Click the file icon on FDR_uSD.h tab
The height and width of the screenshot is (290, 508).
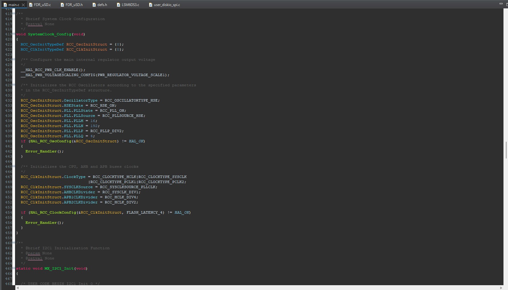pyautogui.click(x=62, y=5)
